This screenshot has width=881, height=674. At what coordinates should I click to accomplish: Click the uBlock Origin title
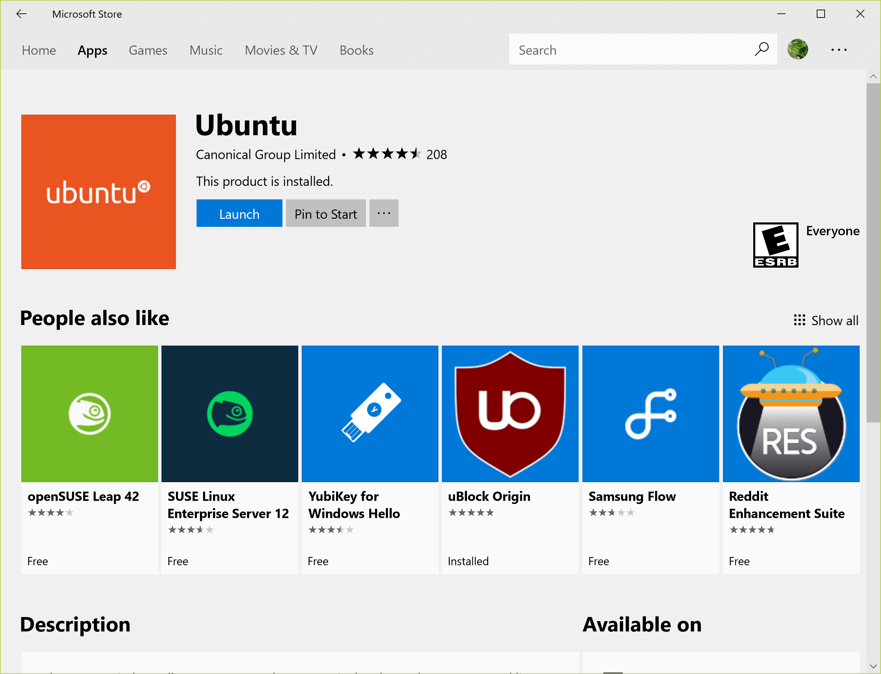(x=489, y=497)
